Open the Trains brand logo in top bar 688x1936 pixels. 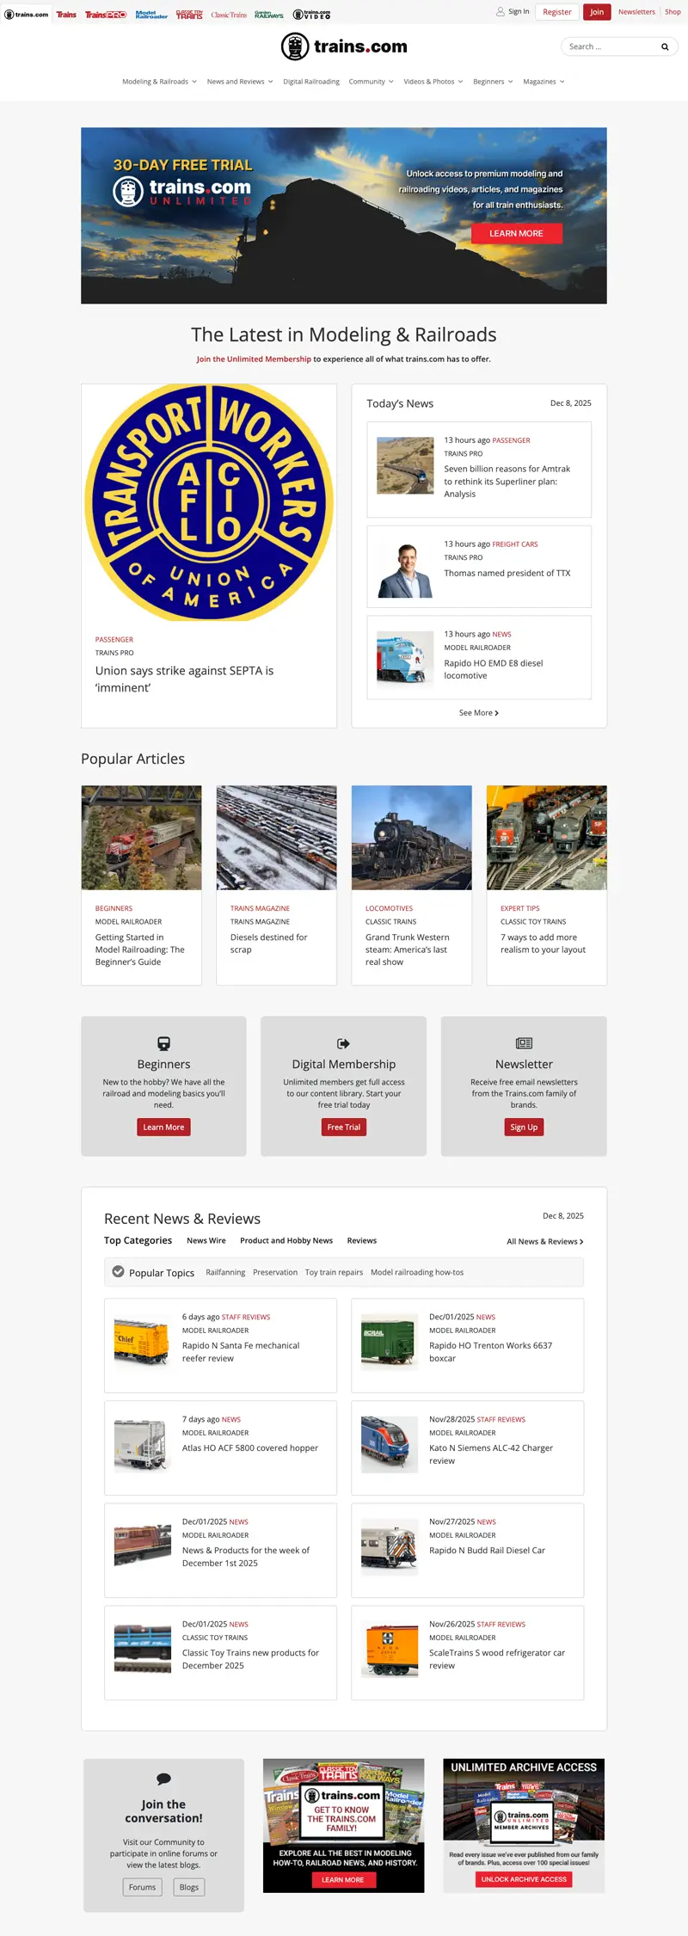click(x=66, y=15)
